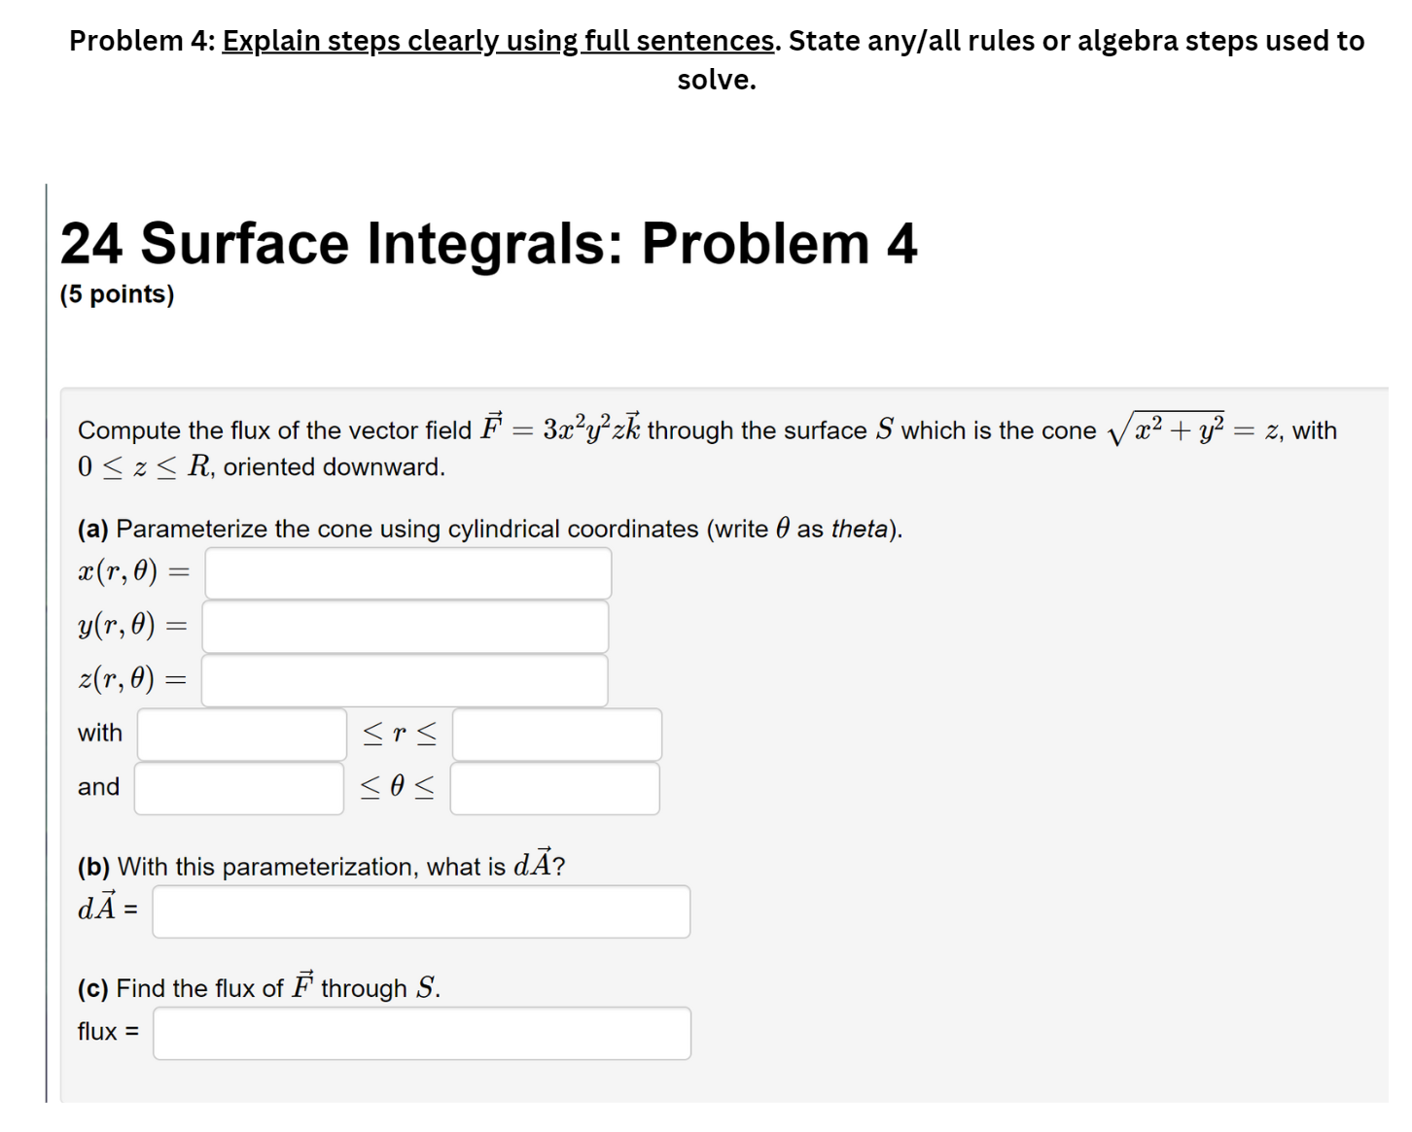
Task: Click the flux answer box in part (c)
Action: (x=420, y=1033)
